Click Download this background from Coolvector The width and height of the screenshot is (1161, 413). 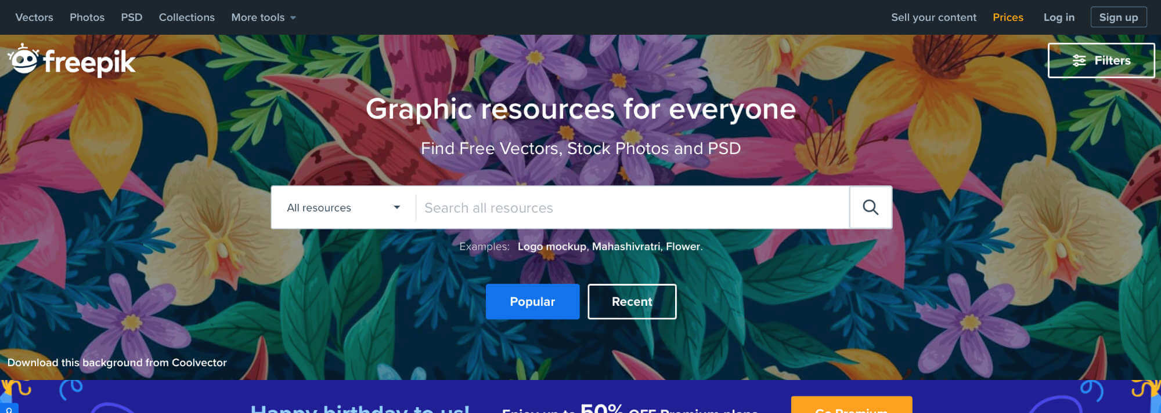click(117, 363)
